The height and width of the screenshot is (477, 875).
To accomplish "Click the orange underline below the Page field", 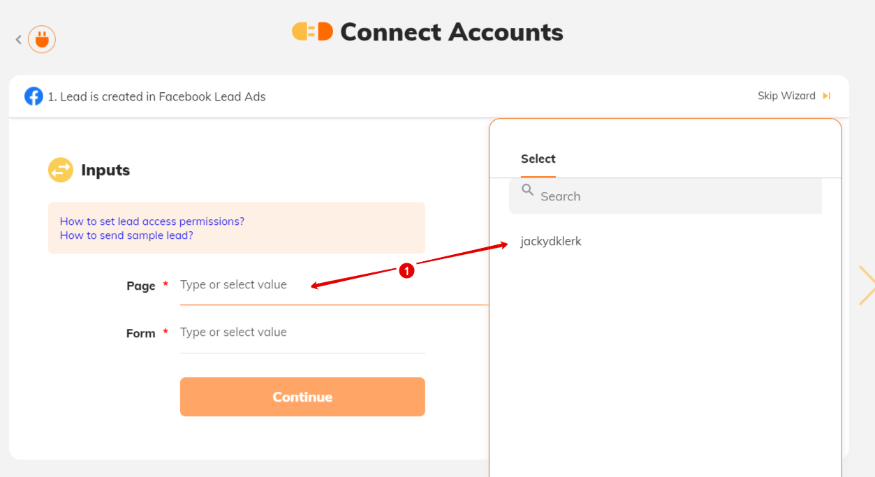I will point(334,305).
